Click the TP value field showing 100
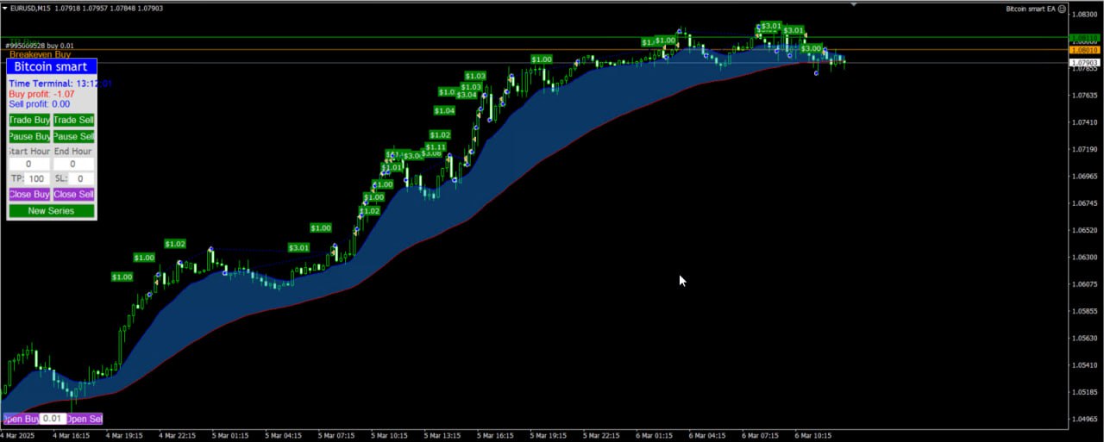Image resolution: width=1104 pixels, height=442 pixels. (37, 179)
